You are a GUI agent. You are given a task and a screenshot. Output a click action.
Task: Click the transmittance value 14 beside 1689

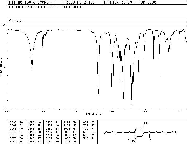click(x=39, y=122)
